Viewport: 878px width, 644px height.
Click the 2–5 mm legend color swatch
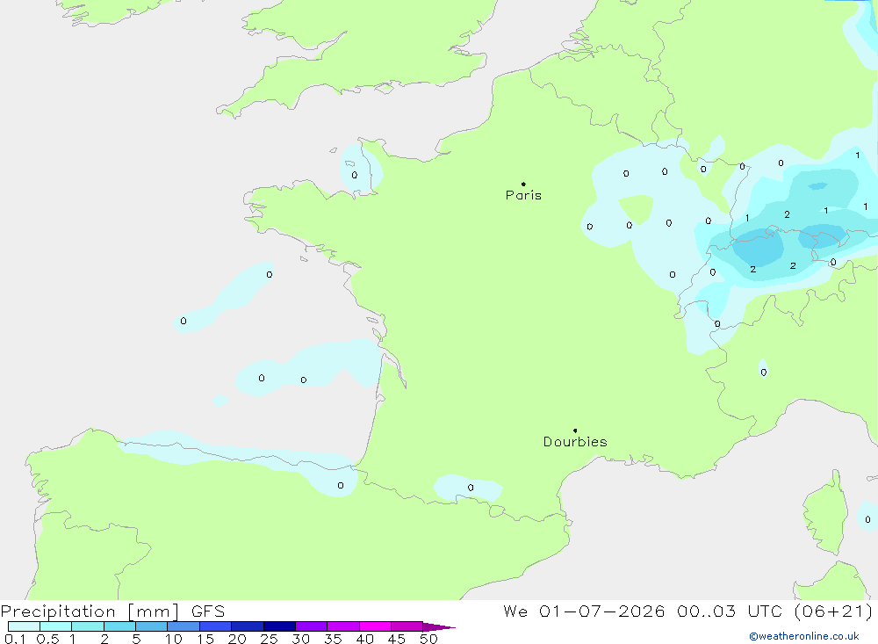(119, 626)
